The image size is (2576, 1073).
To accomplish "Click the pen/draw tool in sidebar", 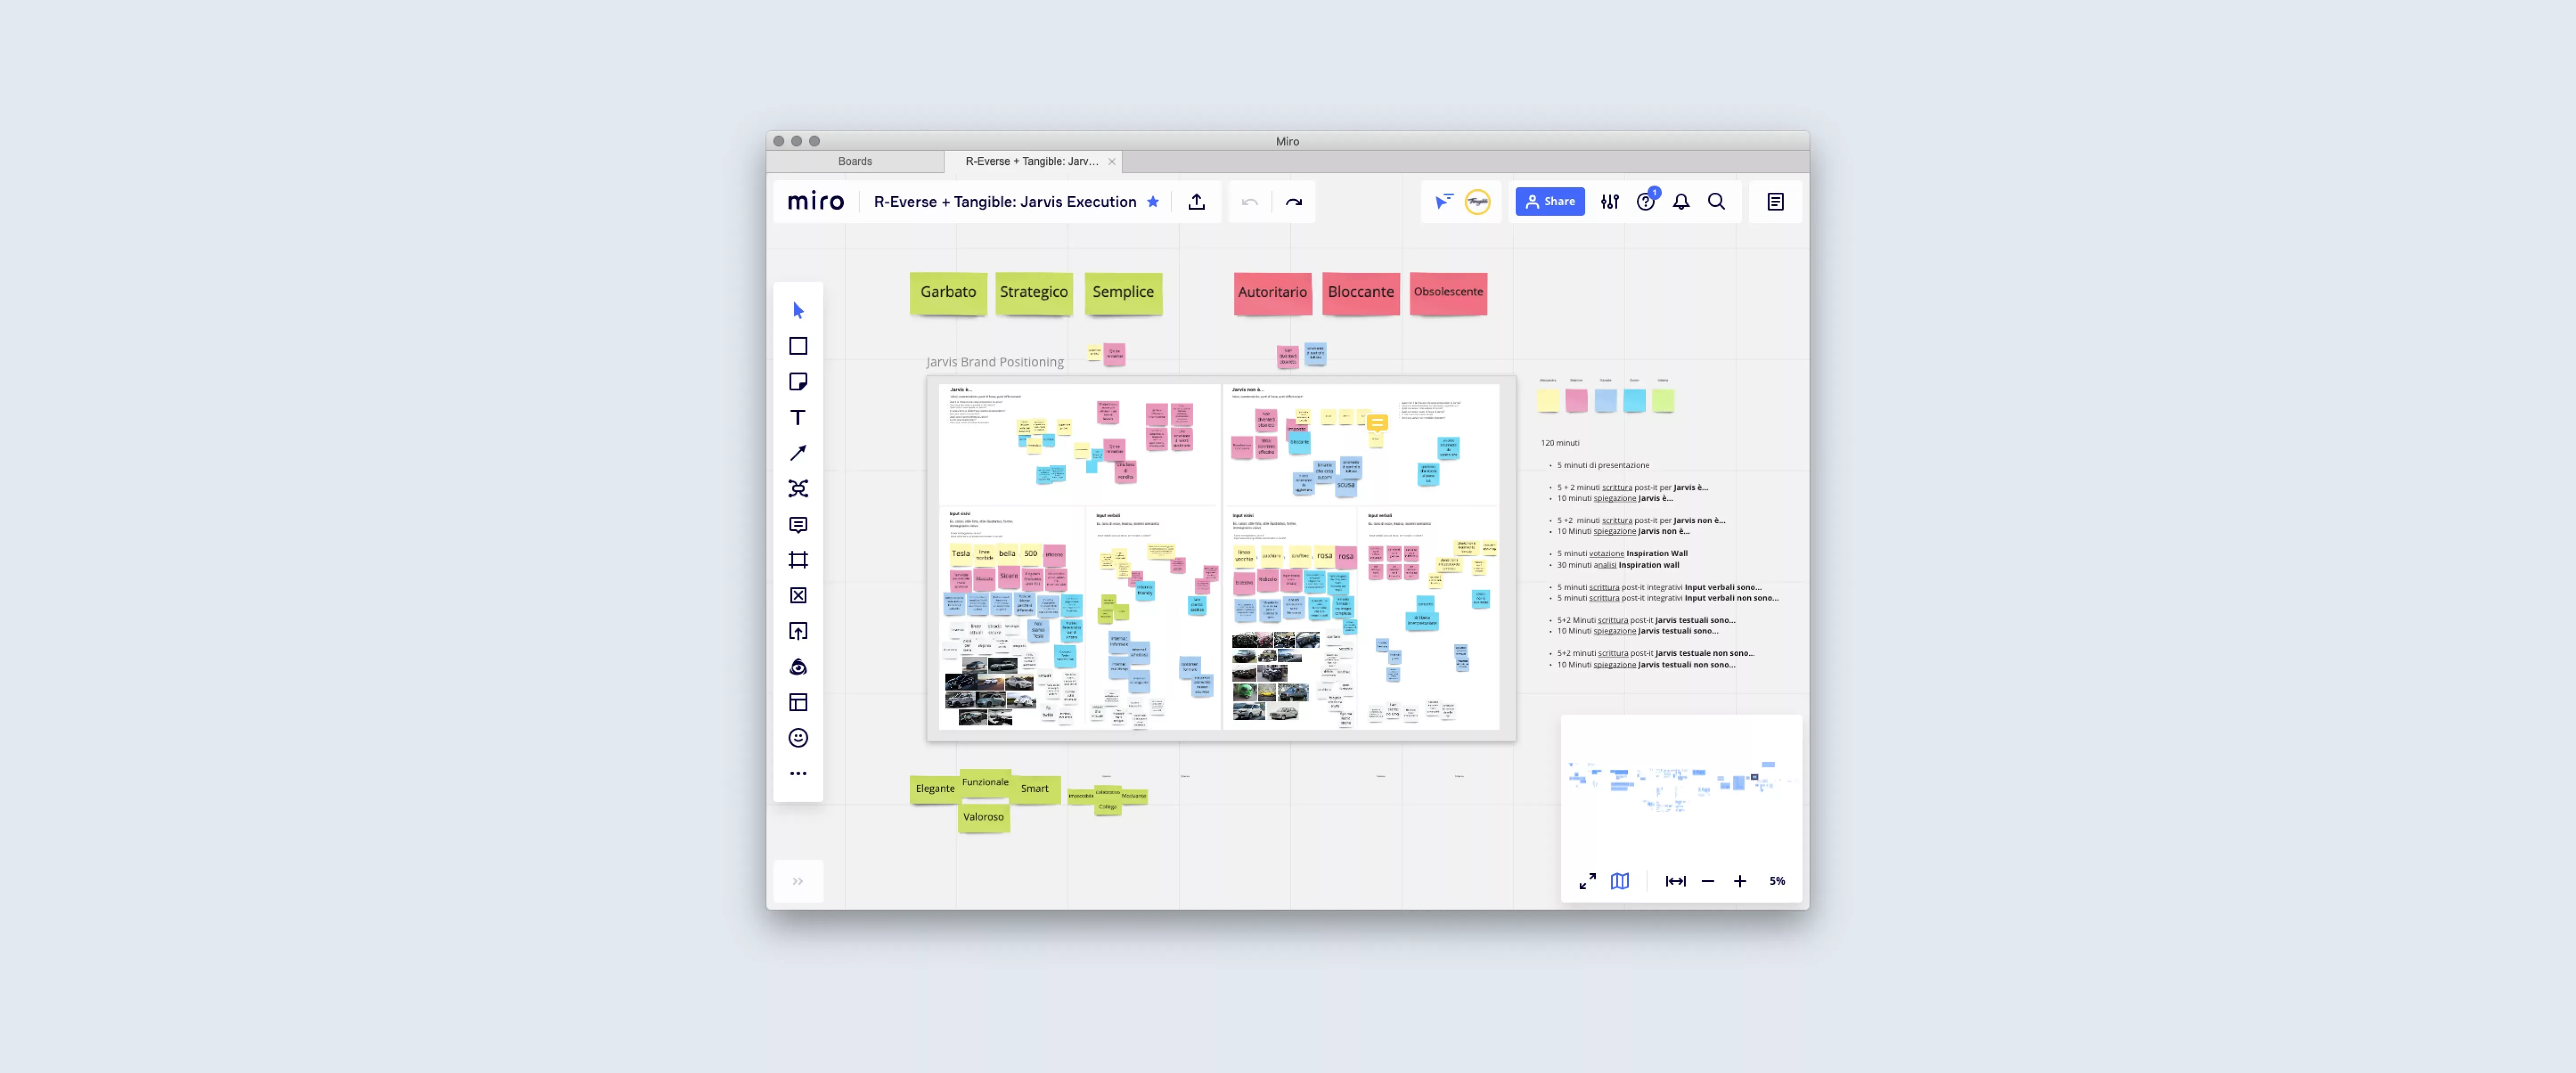I will pos(797,452).
